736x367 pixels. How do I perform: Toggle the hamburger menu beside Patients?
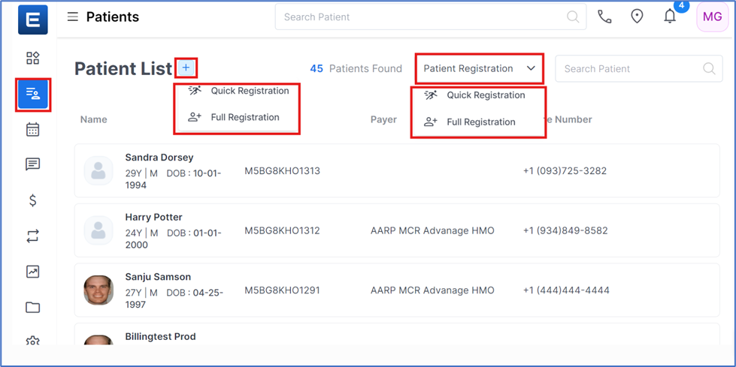[72, 17]
